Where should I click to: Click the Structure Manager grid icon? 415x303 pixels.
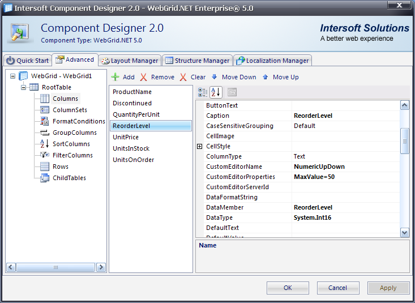coord(169,61)
